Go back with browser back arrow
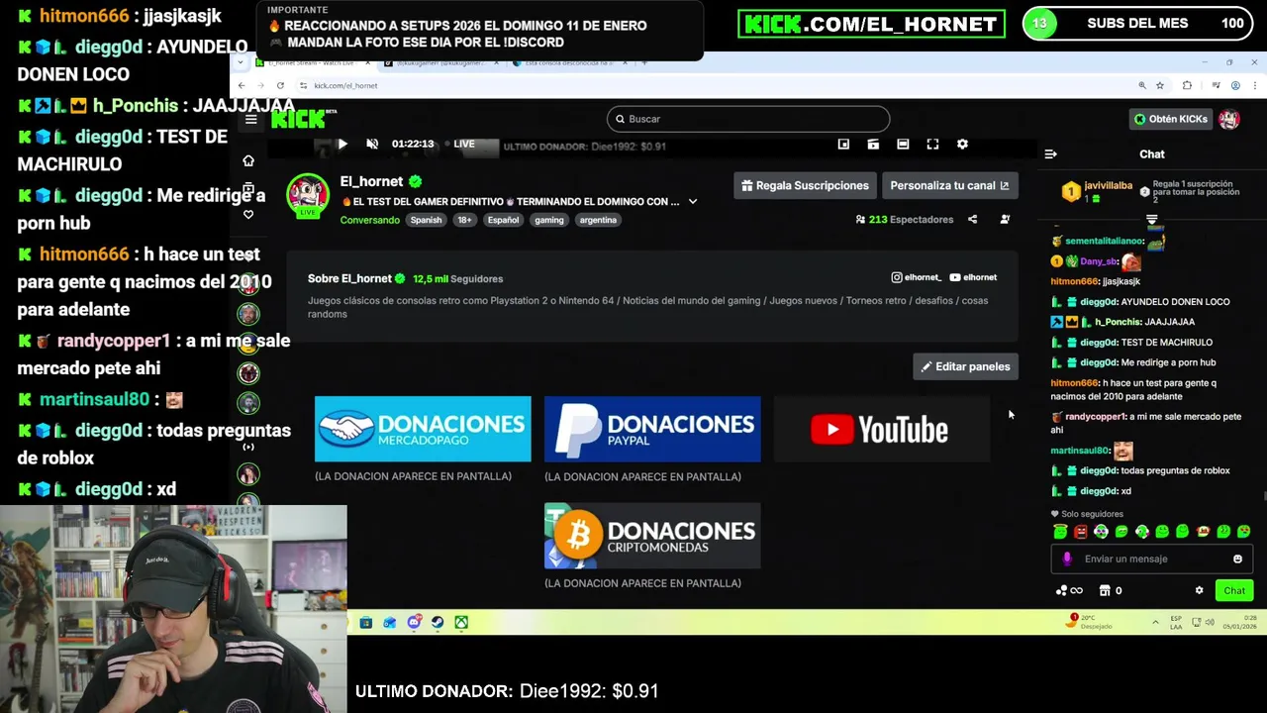 242,85
